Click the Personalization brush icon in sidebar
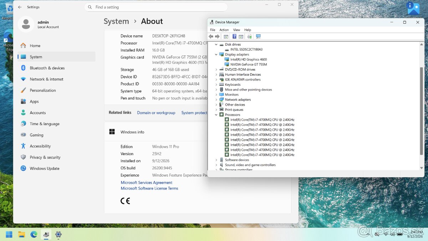Image resolution: width=428 pixels, height=241 pixels. pos(23,90)
